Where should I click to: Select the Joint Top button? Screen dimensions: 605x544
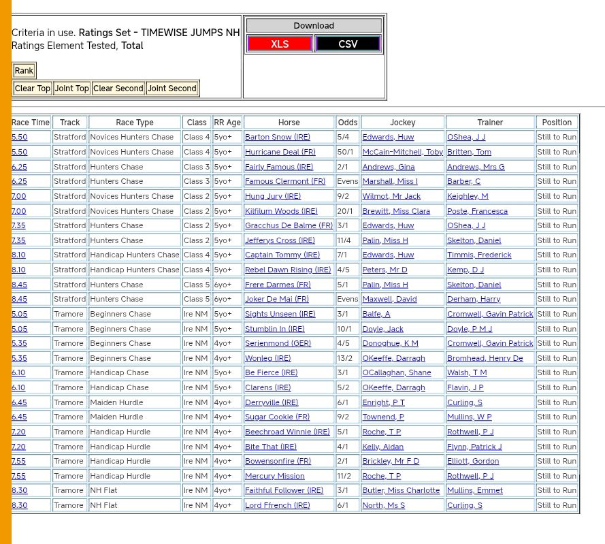click(71, 89)
